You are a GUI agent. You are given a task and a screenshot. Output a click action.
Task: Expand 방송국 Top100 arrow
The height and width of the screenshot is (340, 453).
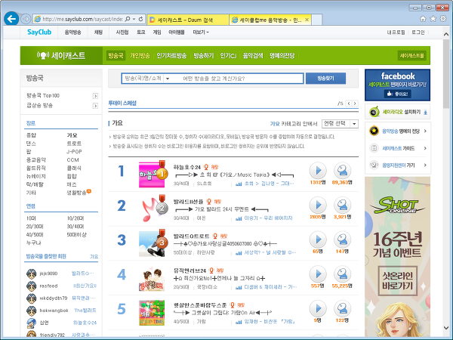tap(95, 96)
